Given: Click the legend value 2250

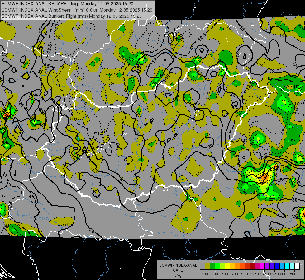Looking at the screenshot, I should pyautogui.click(x=274, y=274).
